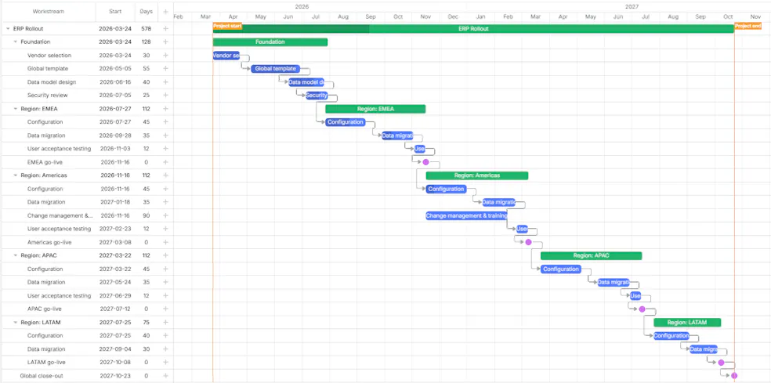
Task: Click the plus icon in LATAM go-live row
Action: click(x=165, y=363)
